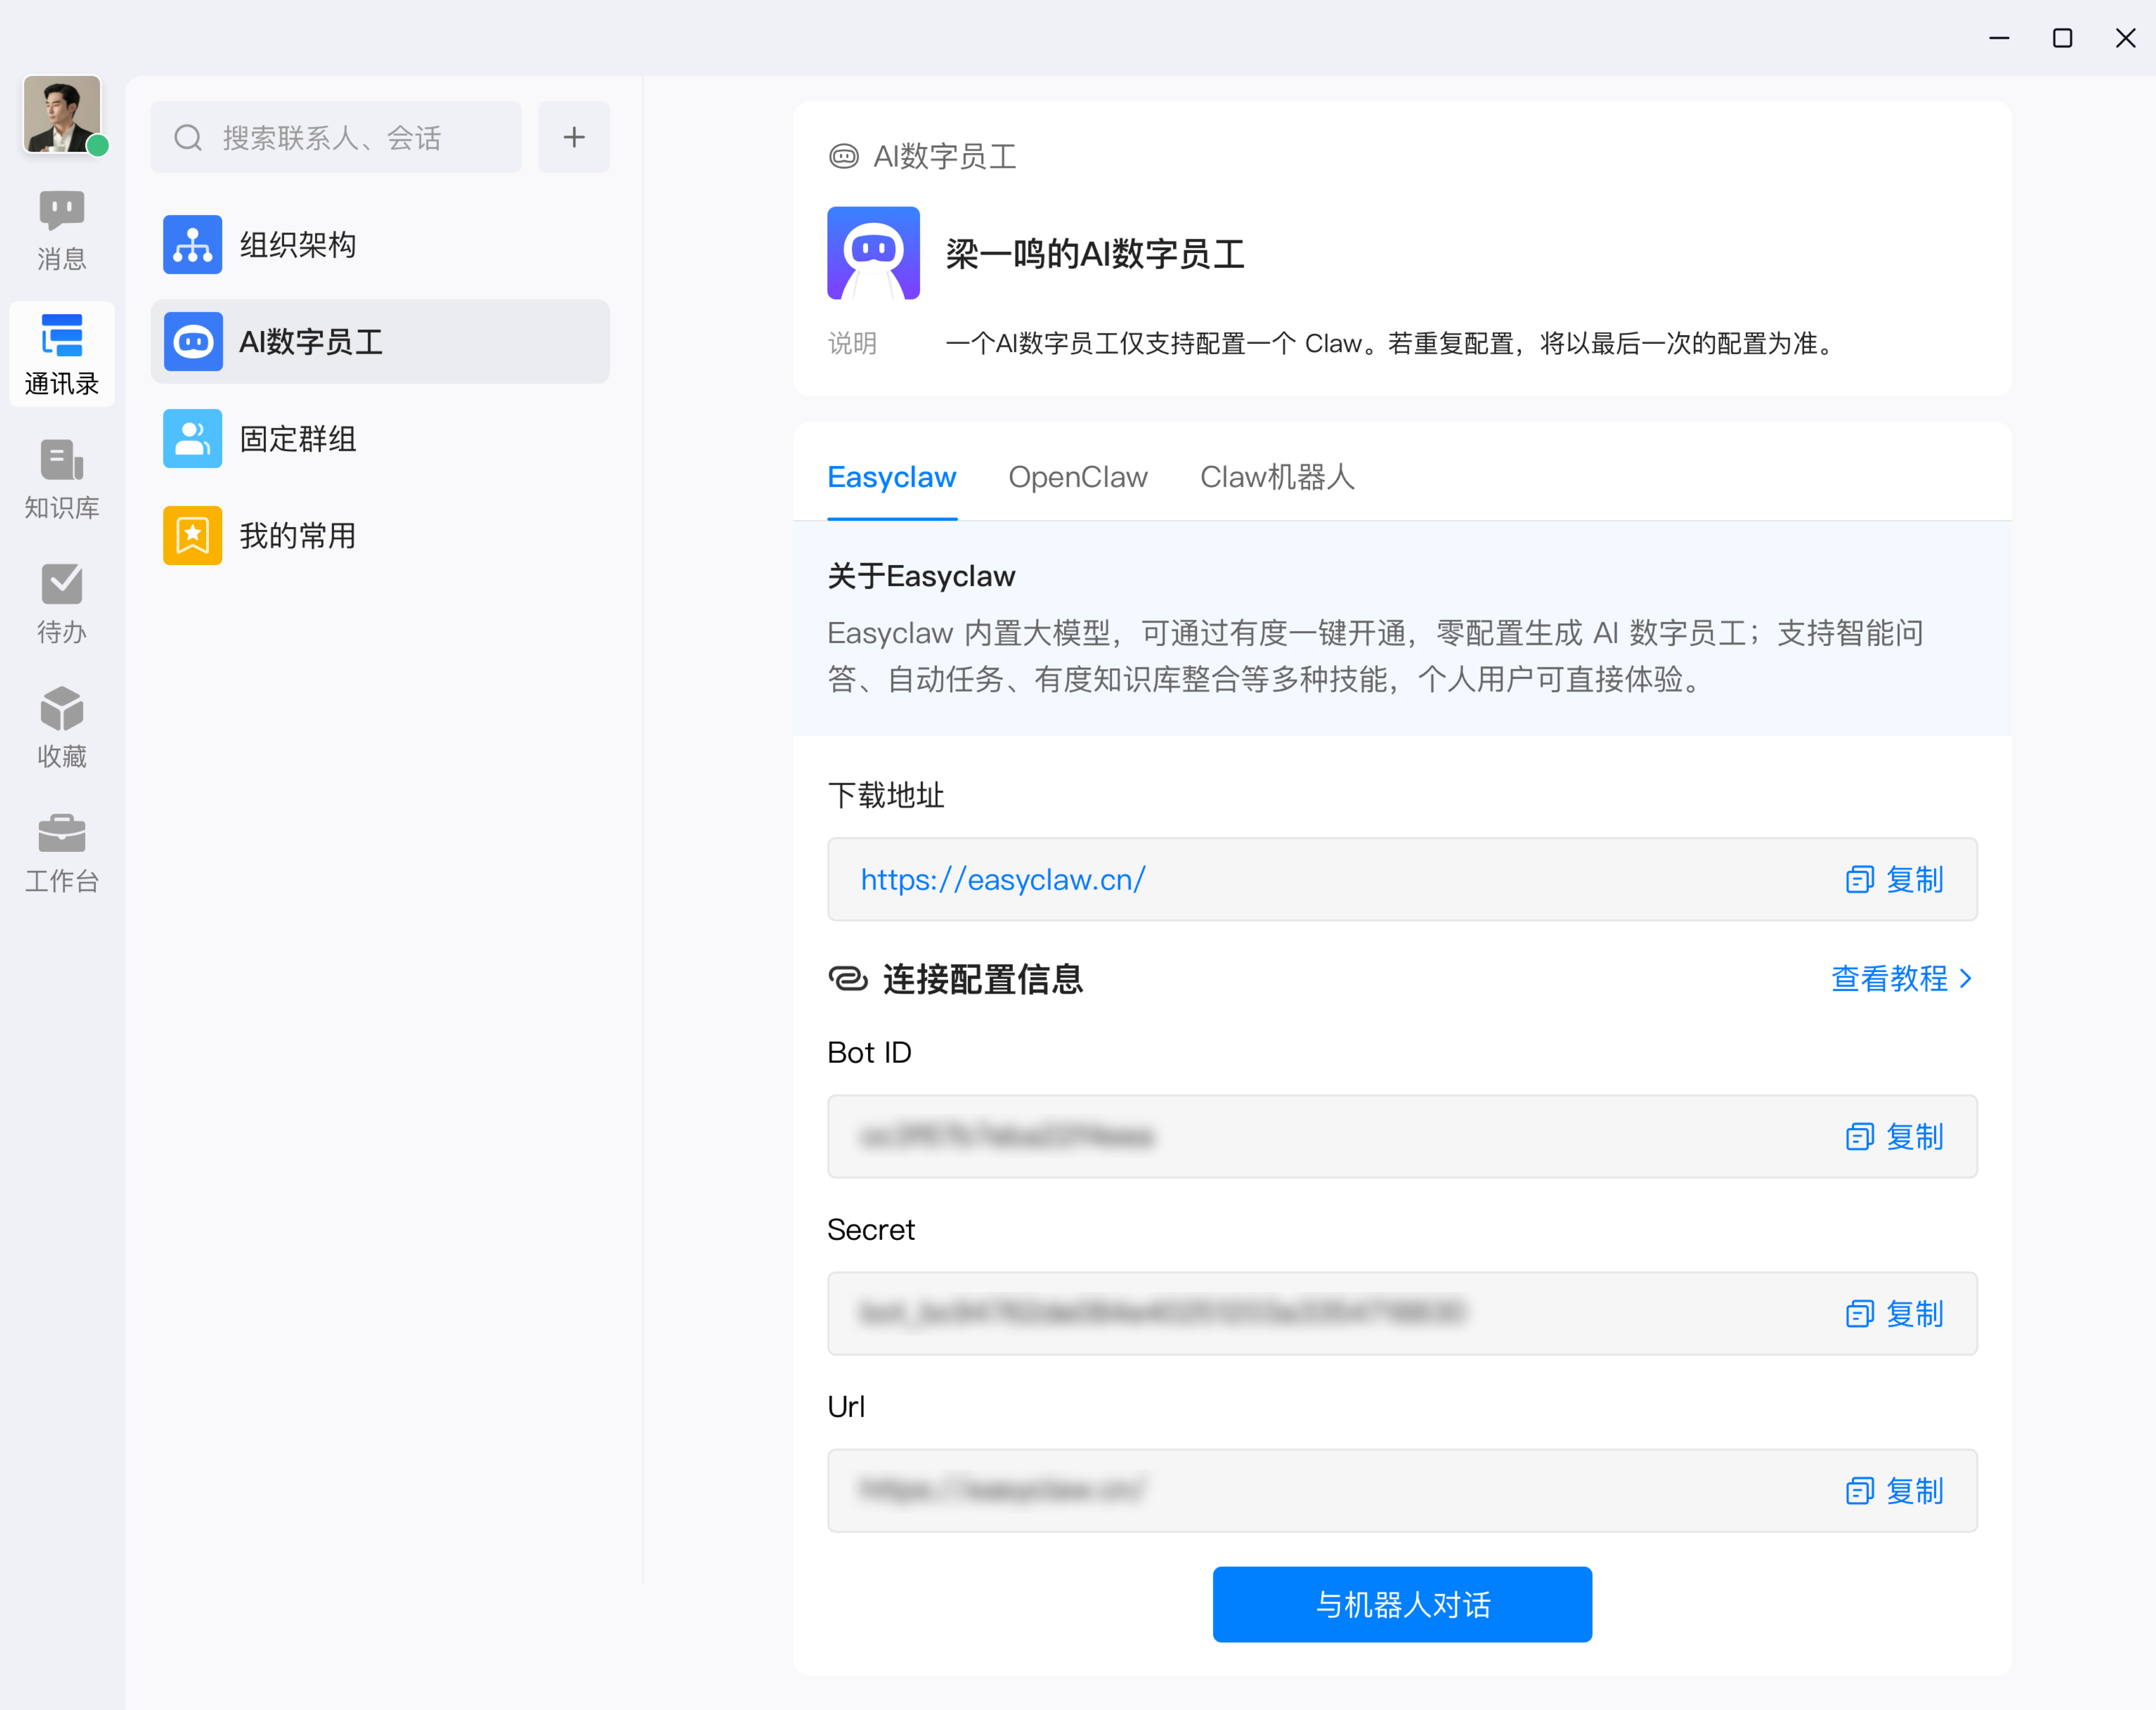This screenshot has width=2156, height=1710.
Task: Switch to the OpenClaw tab
Action: click(x=1078, y=477)
